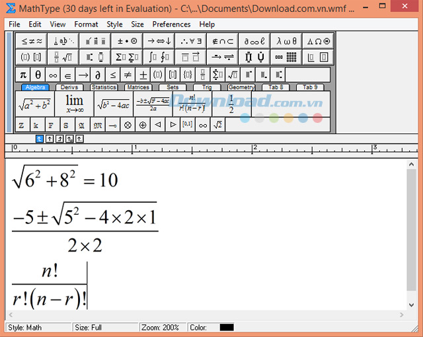The image size is (423, 337).
Task: Insert the partial derivative symbol
Action: click(x=98, y=75)
